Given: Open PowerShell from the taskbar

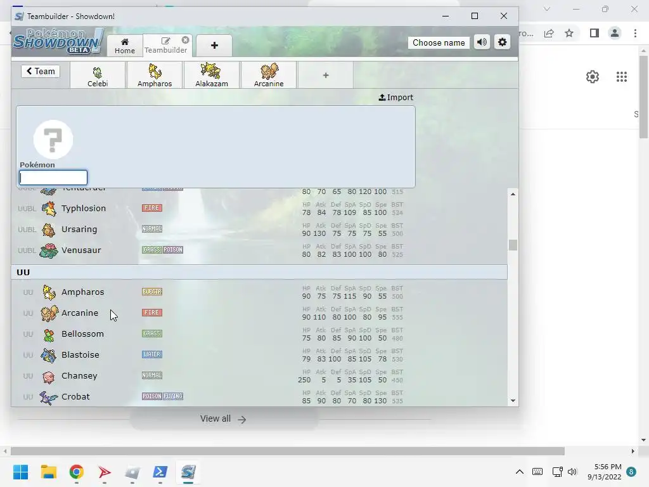Looking at the screenshot, I should tap(160, 472).
